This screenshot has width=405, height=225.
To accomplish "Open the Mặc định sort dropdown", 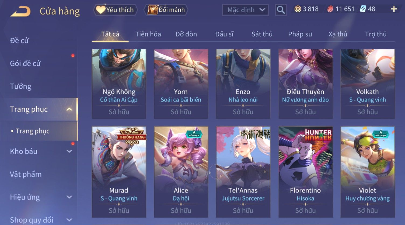I will click(245, 10).
